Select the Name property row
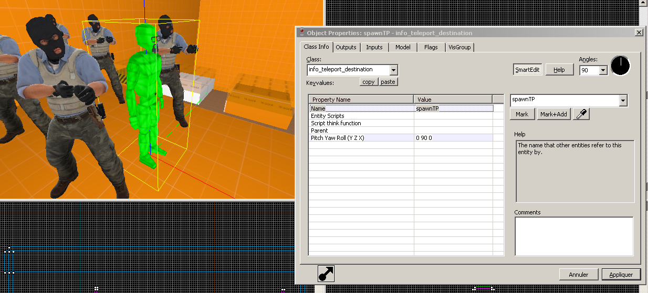This screenshot has height=293, width=648. click(x=401, y=108)
